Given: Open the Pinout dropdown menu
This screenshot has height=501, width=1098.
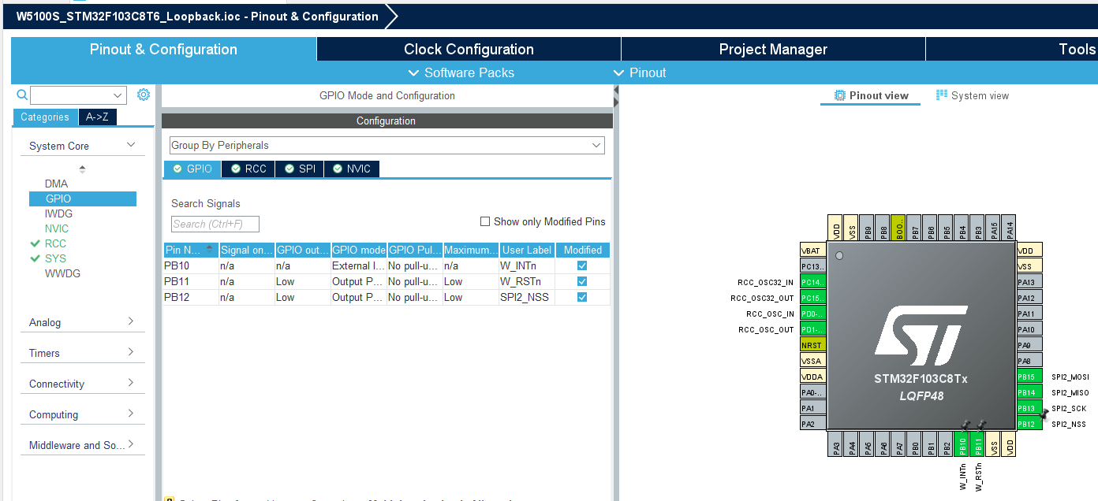Looking at the screenshot, I should (640, 72).
